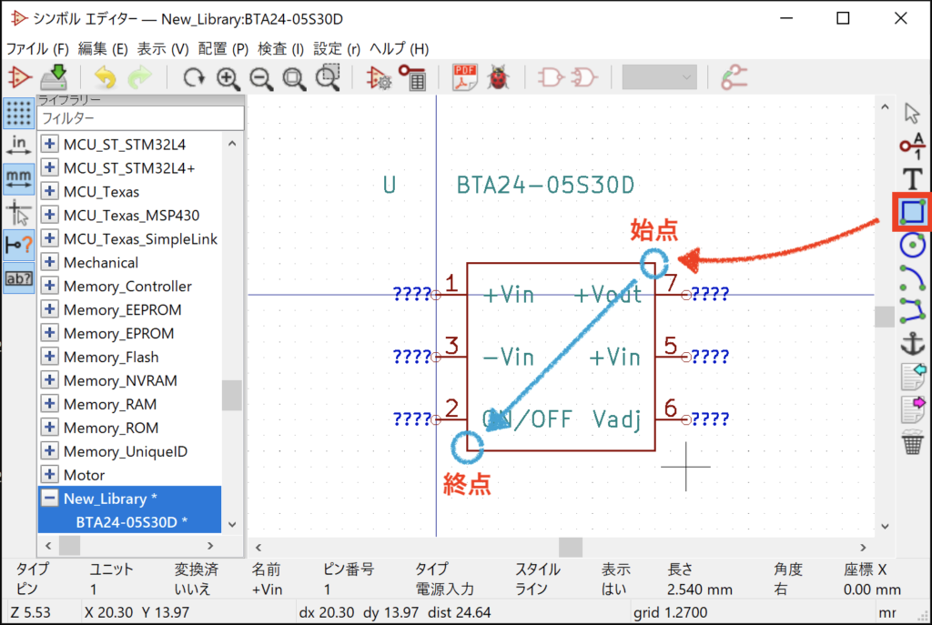The height and width of the screenshot is (625, 932).
Task: Zoom in using the plus magnifier
Action: click(x=228, y=78)
